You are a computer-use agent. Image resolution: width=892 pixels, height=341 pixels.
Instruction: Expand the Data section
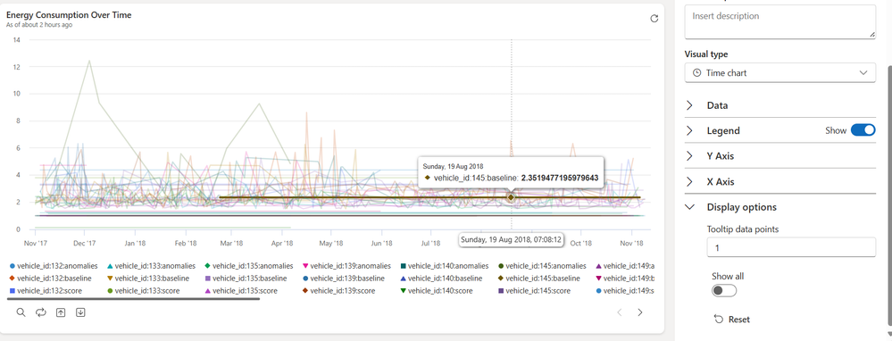[779, 105]
